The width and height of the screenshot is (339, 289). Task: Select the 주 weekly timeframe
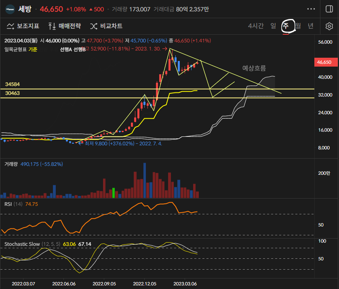coord(286,26)
